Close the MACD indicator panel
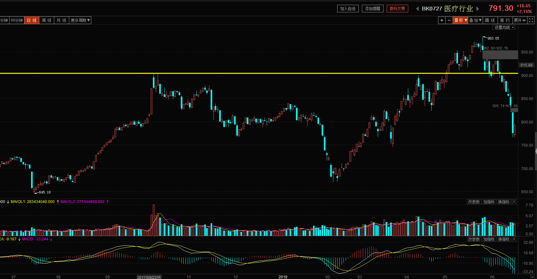Viewport: 537px width, 279px height. [x=514, y=239]
